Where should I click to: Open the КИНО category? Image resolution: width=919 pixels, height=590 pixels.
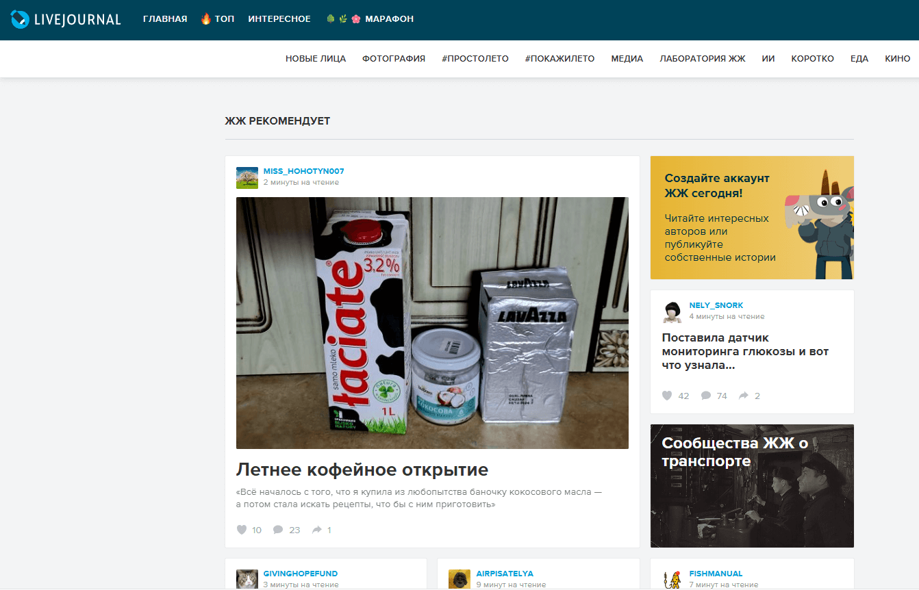[x=898, y=59]
